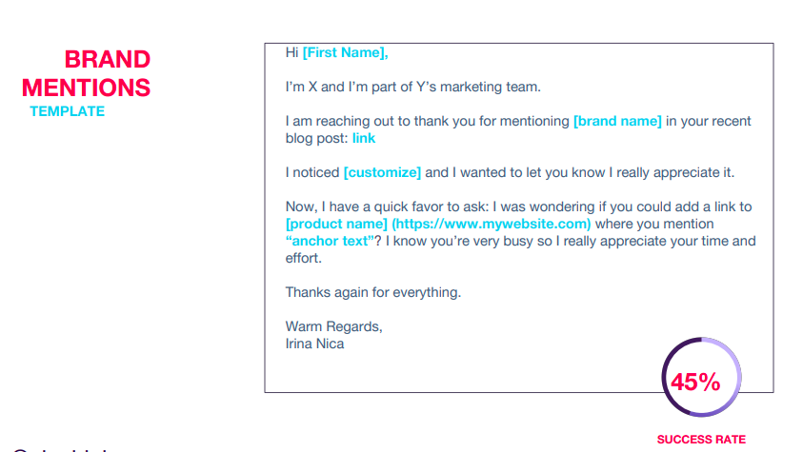This screenshot has width=803, height=452.
Task: Click the [product name] placeholder
Action: [x=336, y=224]
